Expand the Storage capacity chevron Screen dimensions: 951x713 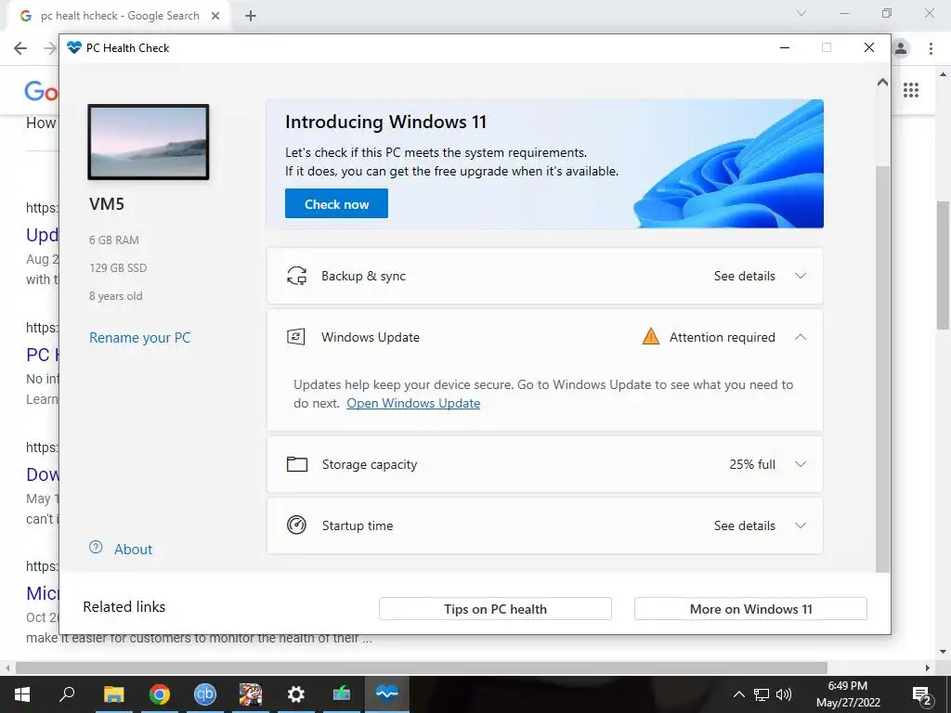coord(800,464)
